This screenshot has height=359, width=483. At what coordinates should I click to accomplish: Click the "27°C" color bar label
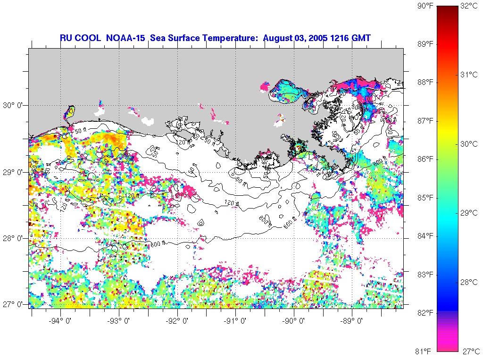pos(471,351)
